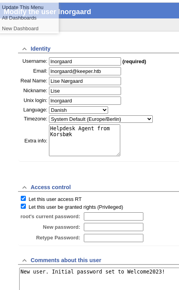Open the Language dropdown showing Danish
179x290 pixels.
(78, 110)
